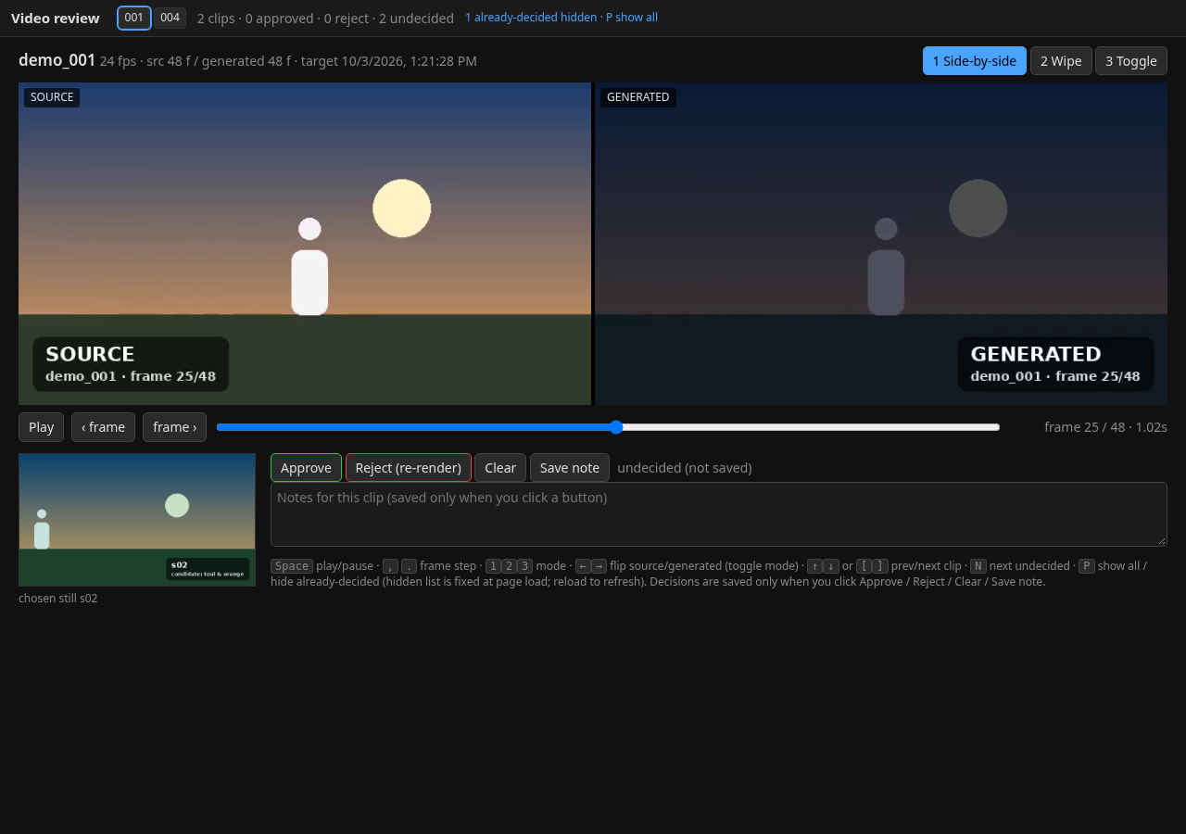
Task: Switch to 2 Wipe mode
Action: point(1061,61)
